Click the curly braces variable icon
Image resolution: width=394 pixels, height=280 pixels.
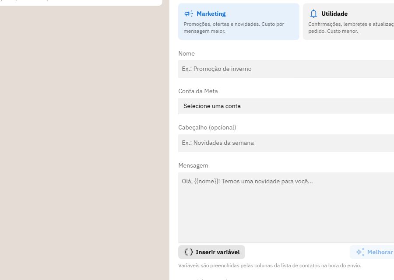(189, 252)
